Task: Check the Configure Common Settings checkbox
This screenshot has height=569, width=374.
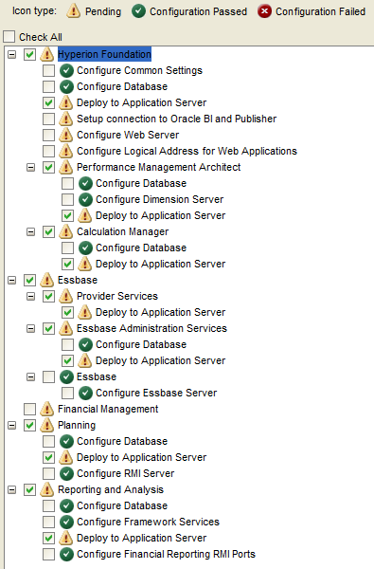Action: [x=48, y=70]
